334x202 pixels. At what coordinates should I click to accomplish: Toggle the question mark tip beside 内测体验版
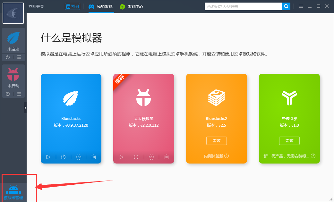click(227, 156)
